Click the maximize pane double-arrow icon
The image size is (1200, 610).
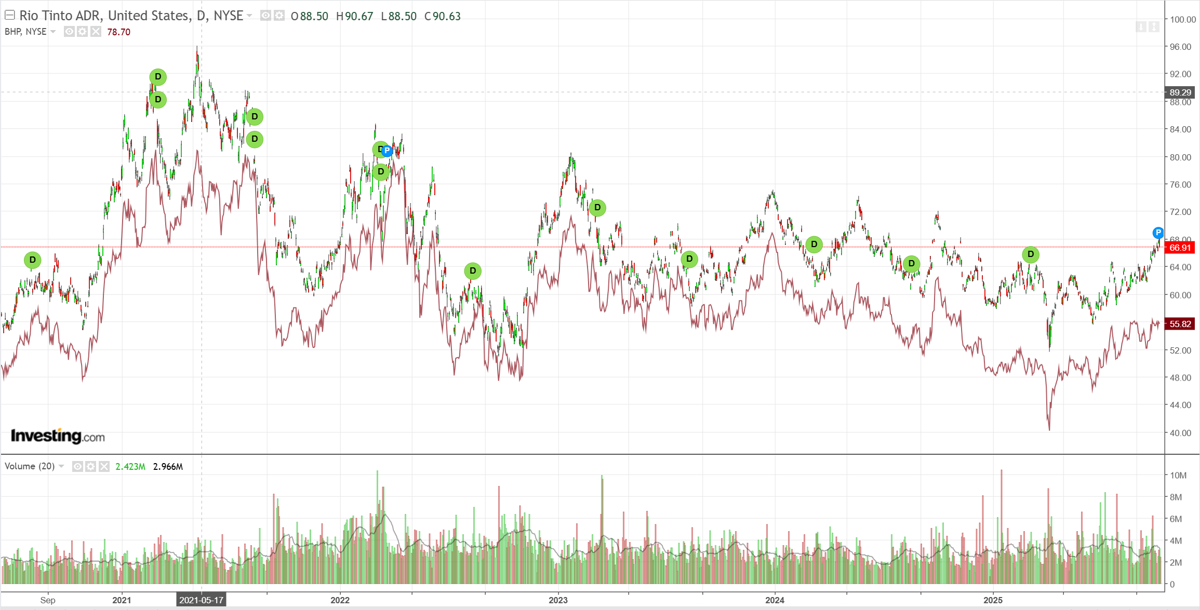coord(1154,26)
